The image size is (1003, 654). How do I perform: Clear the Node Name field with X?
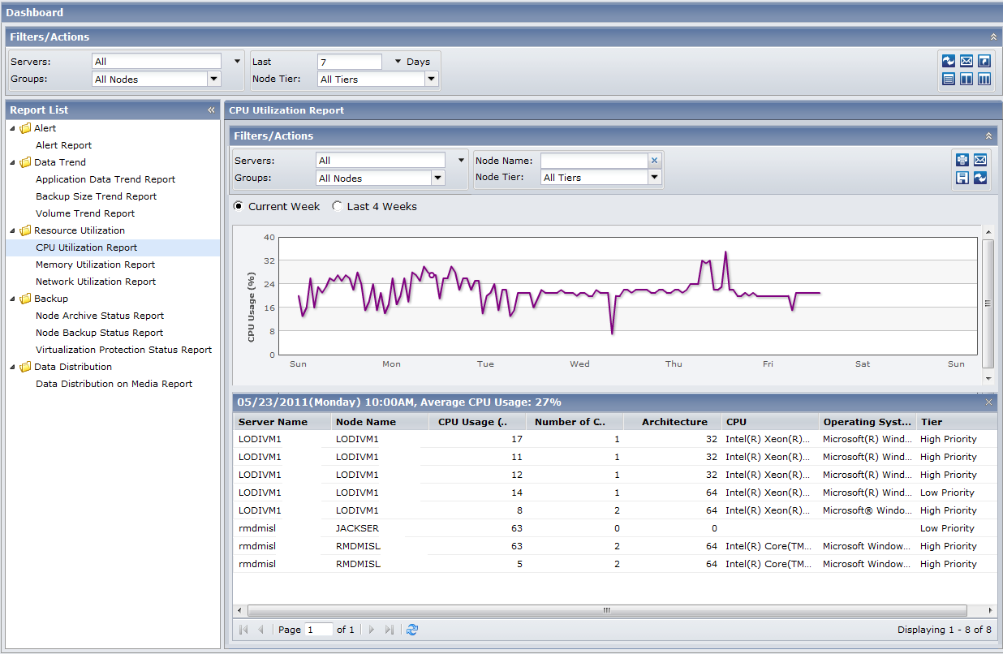click(x=655, y=161)
